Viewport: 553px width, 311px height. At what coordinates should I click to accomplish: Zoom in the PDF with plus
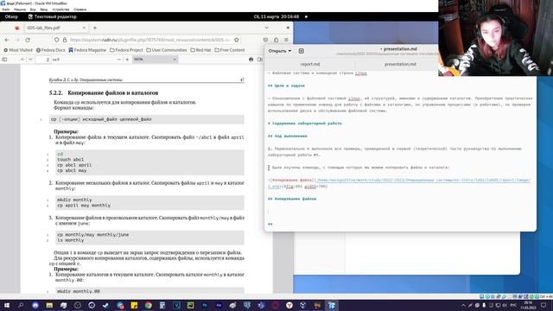pyautogui.click(x=127, y=60)
